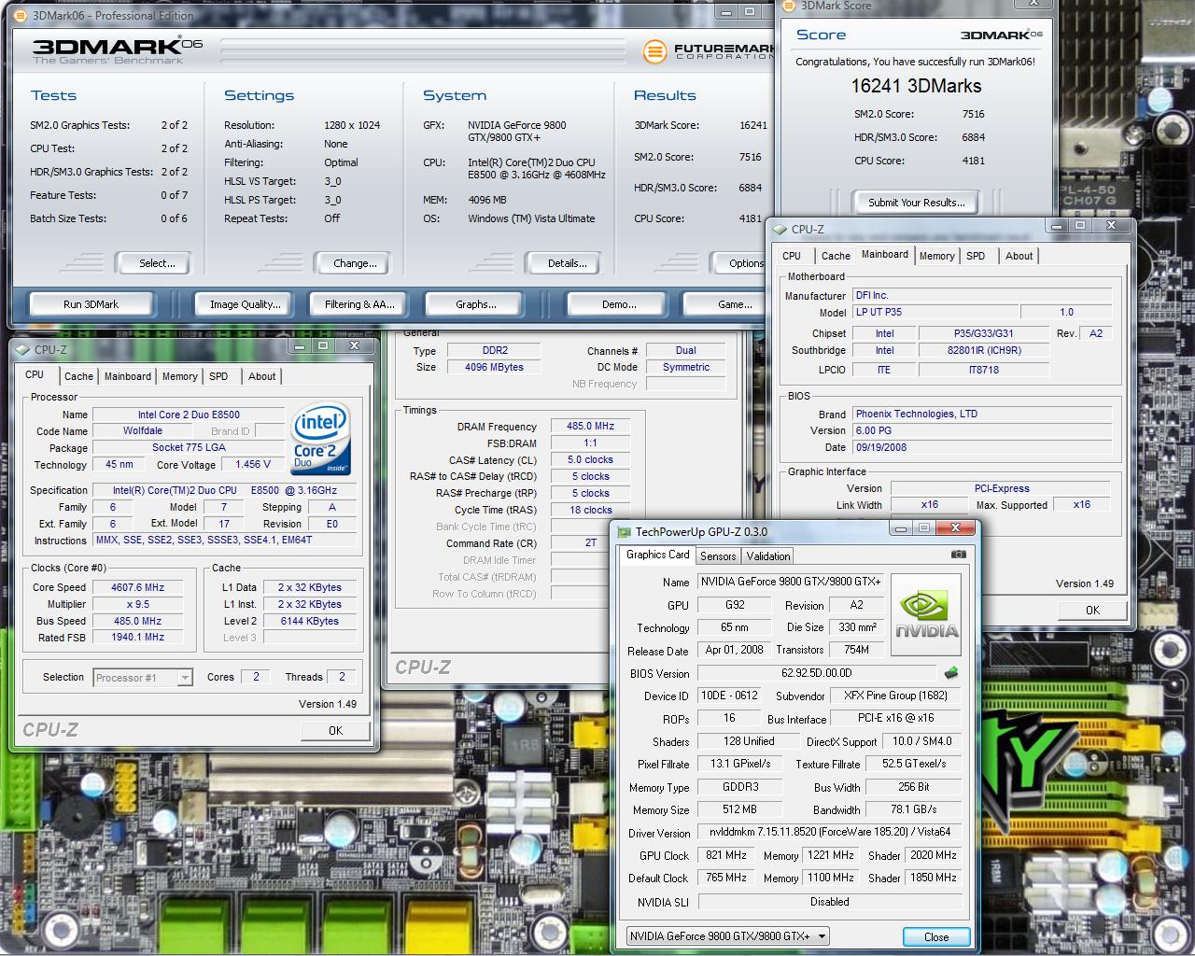Screen dimensions: 1195x956
Task: Select SPD tab in CPU-Z Mainboard window
Action: click(x=976, y=256)
